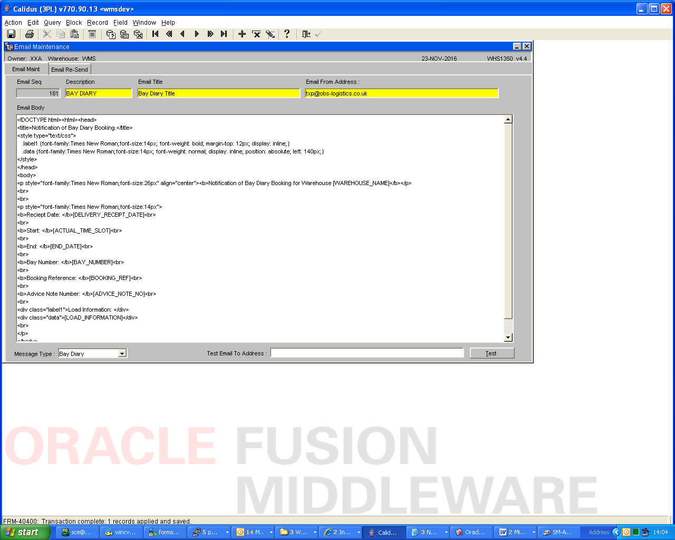Click the Exit door icon

pos(306,34)
